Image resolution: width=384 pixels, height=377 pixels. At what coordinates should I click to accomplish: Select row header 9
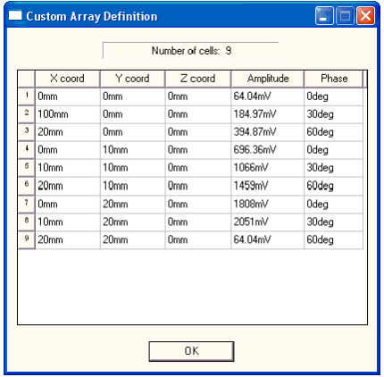[27, 239]
